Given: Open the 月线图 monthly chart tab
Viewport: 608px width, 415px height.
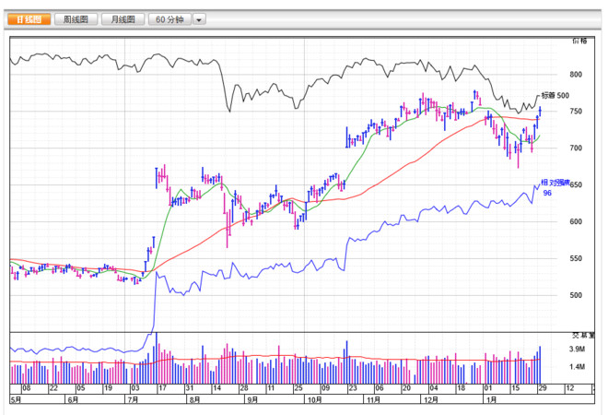Looking at the screenshot, I should (123, 19).
